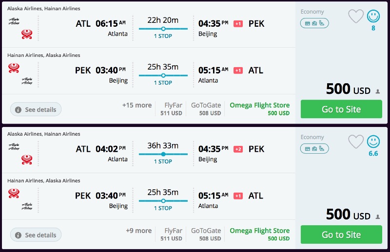Choose Omega Flight Store offer, first flight
This screenshot has width=390, height=252.
click(x=259, y=109)
